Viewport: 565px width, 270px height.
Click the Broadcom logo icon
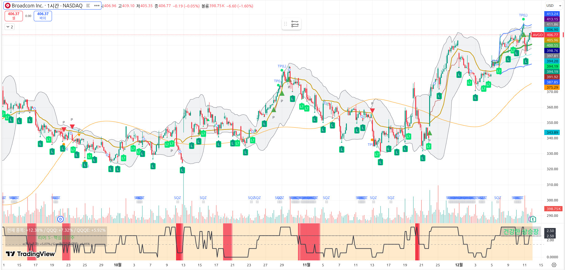click(x=8, y=6)
